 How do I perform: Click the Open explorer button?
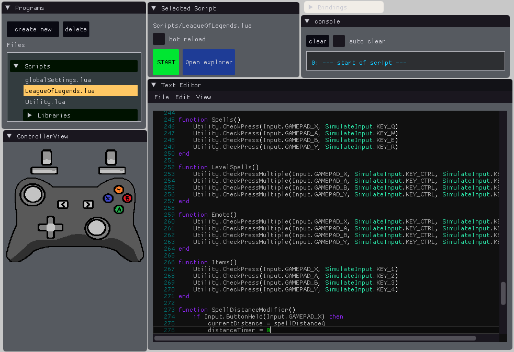(x=209, y=62)
